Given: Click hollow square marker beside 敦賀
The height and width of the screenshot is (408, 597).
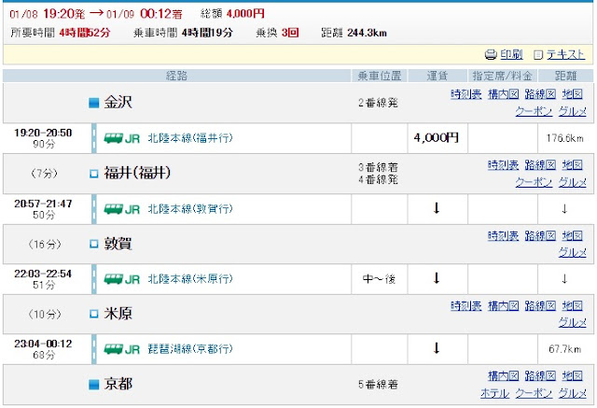Looking at the screenshot, I should [94, 244].
